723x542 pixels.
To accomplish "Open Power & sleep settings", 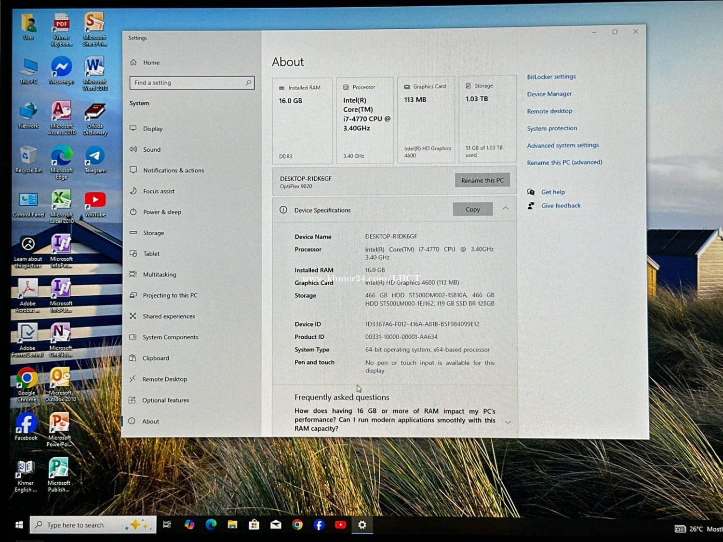I will click(162, 212).
